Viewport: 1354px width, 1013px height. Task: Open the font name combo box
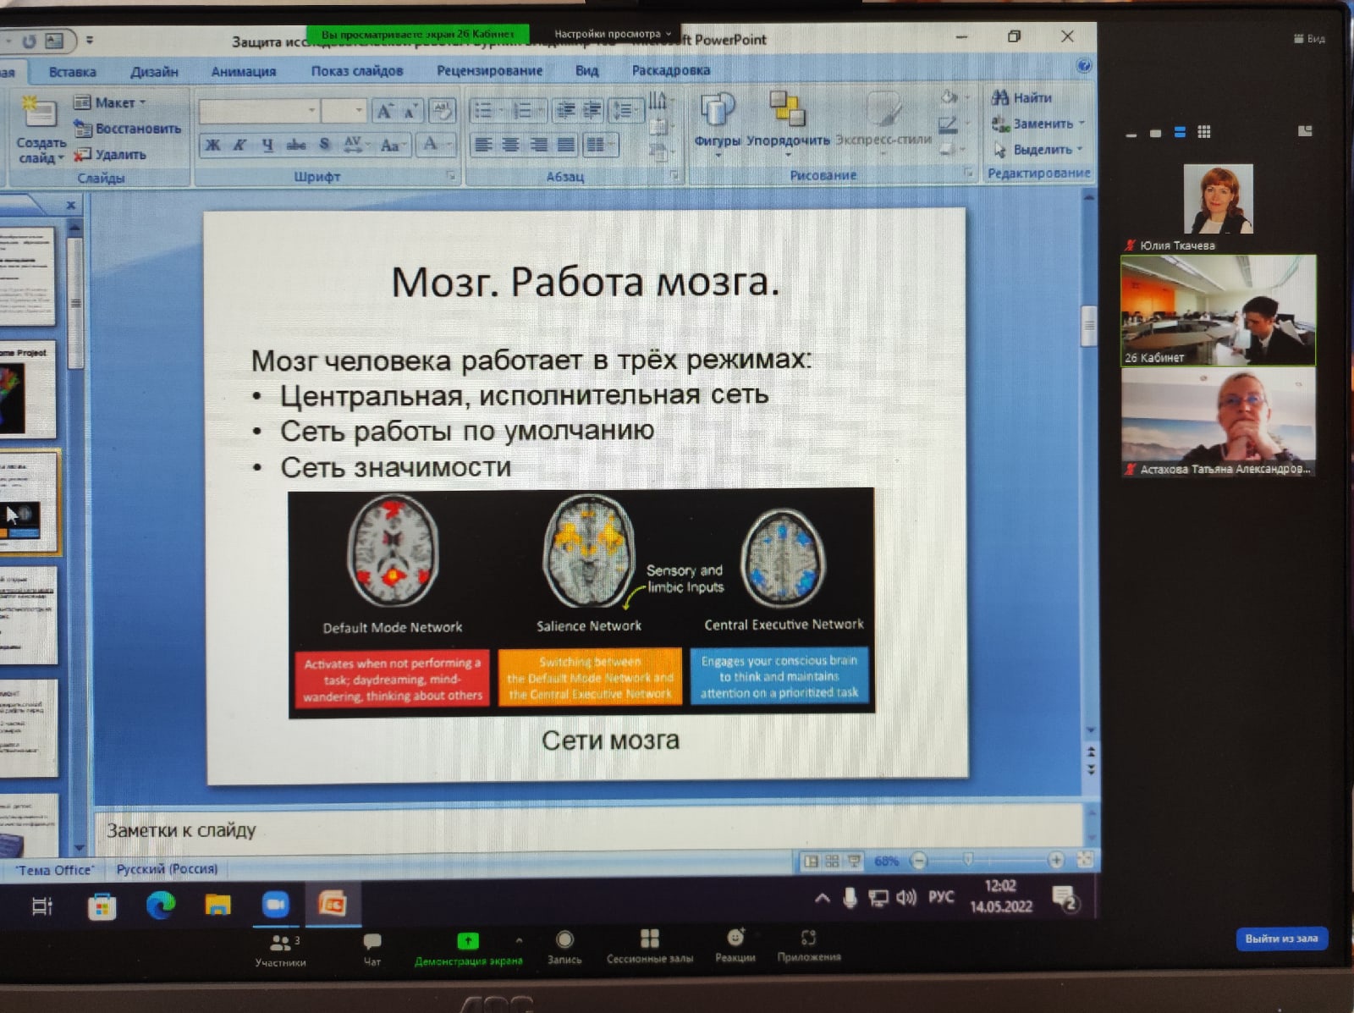click(x=260, y=111)
